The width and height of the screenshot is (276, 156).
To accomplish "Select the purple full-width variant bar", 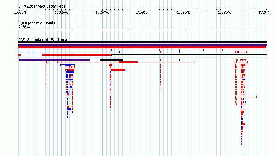I will click(143, 45).
